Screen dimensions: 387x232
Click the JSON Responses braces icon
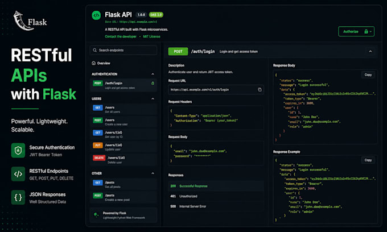point(18,197)
